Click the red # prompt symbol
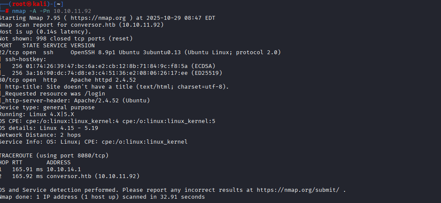441x203 pixels. 7,11
